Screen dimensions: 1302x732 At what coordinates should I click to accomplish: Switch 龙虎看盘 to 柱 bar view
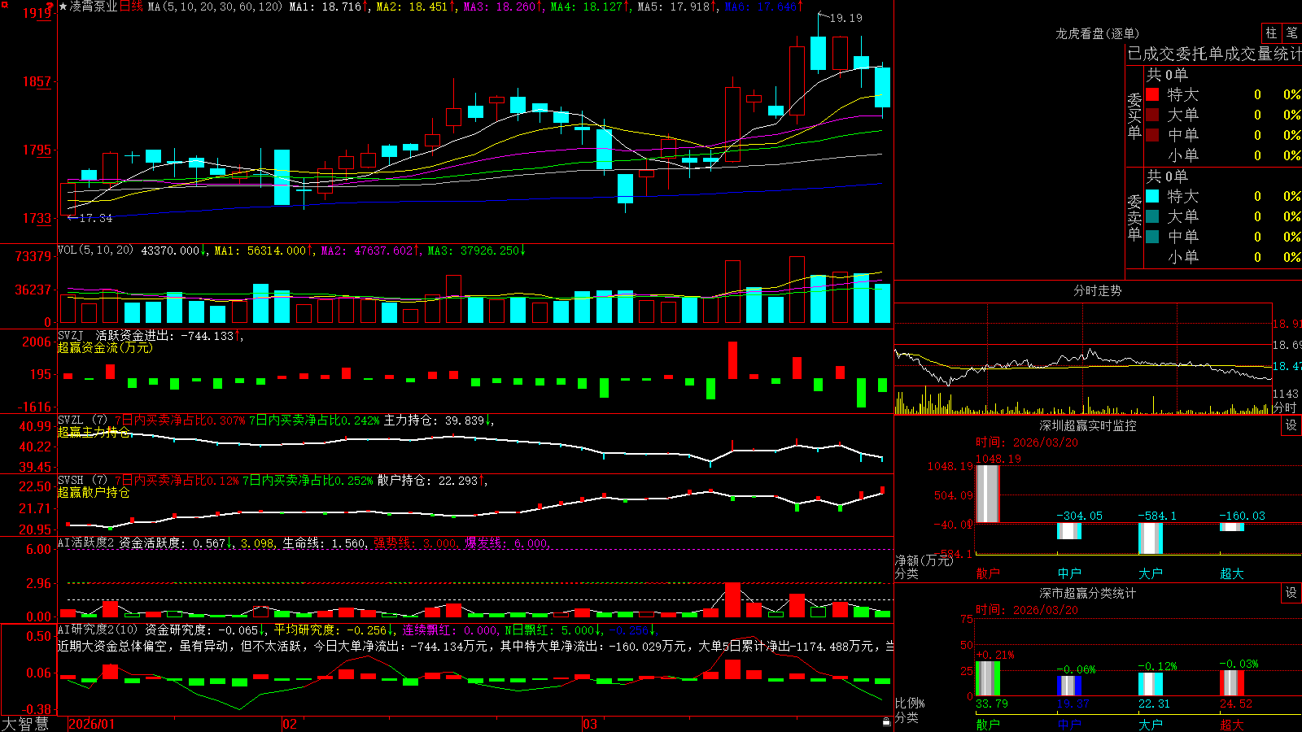click(1271, 33)
